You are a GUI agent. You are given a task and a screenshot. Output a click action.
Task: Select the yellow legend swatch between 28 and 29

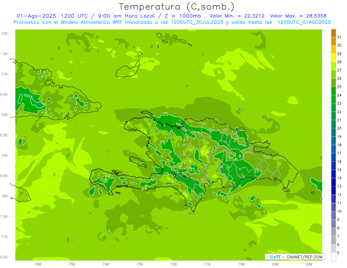[333, 58]
